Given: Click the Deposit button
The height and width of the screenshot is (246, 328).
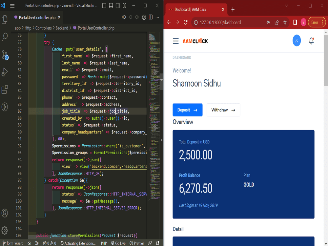Looking at the screenshot, I should coord(187,110).
